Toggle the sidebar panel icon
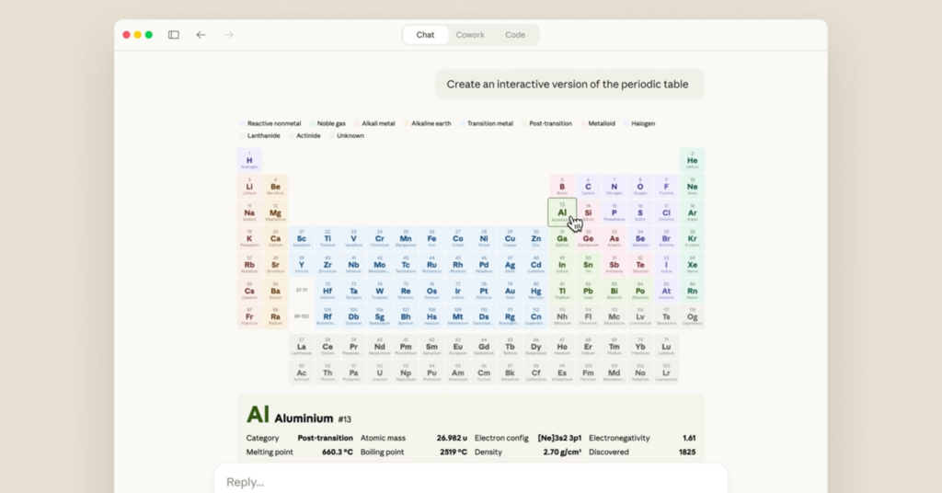Viewport: 942px width, 493px height. pos(174,35)
